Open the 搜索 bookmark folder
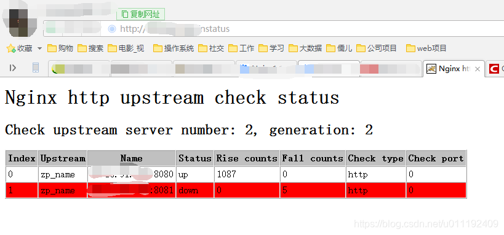Image resolution: width=504 pixels, height=235 pixels. tap(90, 48)
